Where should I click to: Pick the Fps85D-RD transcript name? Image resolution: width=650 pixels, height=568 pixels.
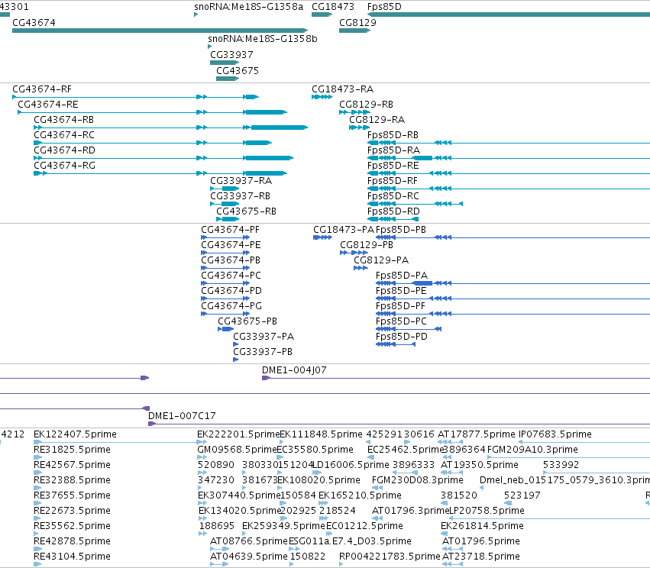(393, 211)
